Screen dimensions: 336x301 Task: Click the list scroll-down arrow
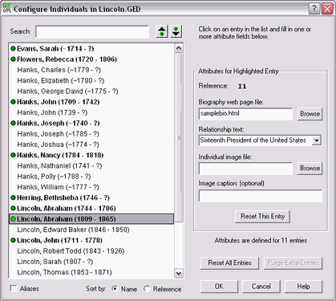(x=179, y=273)
